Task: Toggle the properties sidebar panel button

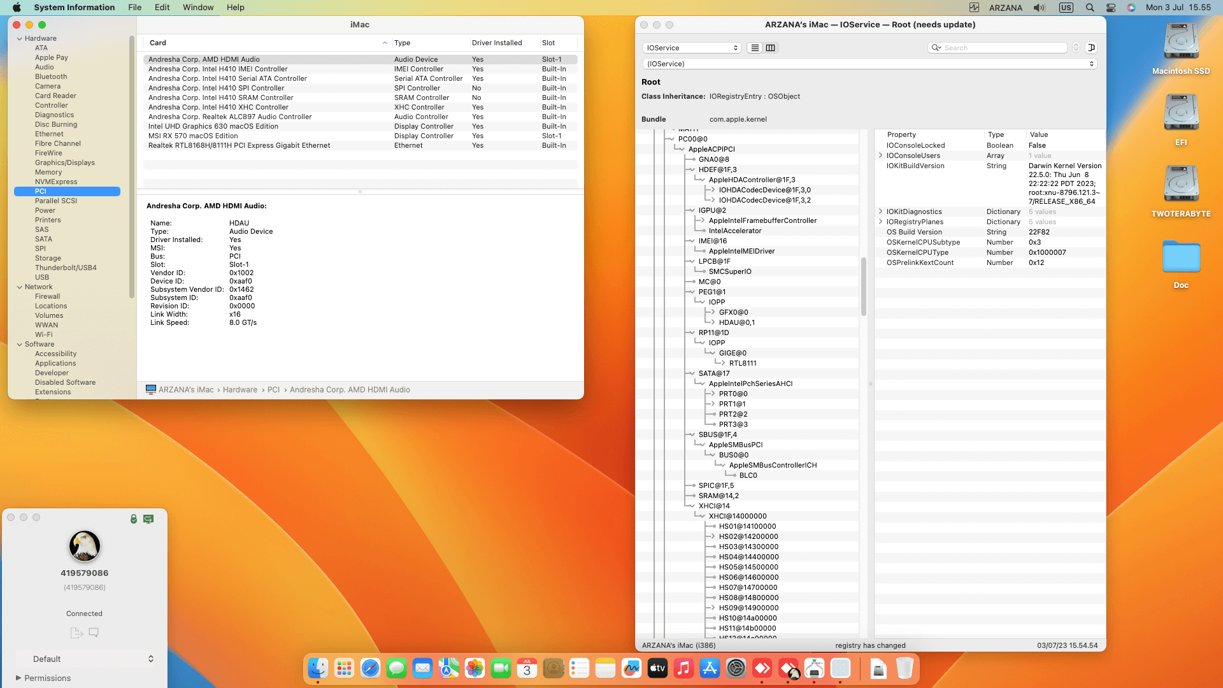Action: (1091, 48)
